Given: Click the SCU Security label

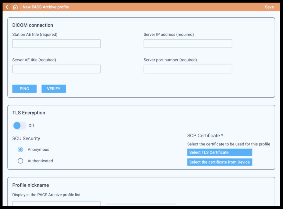Looking at the screenshot, I should click(x=26, y=138).
